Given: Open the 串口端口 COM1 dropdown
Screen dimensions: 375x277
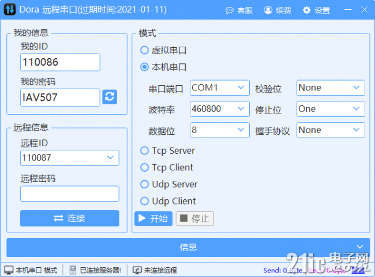Looking at the screenshot, I should point(220,88).
